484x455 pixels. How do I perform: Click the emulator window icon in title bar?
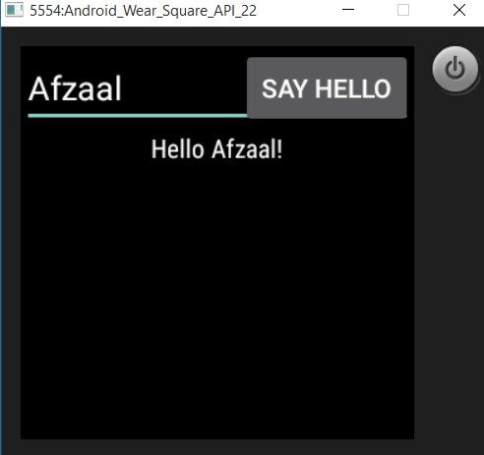click(x=14, y=10)
